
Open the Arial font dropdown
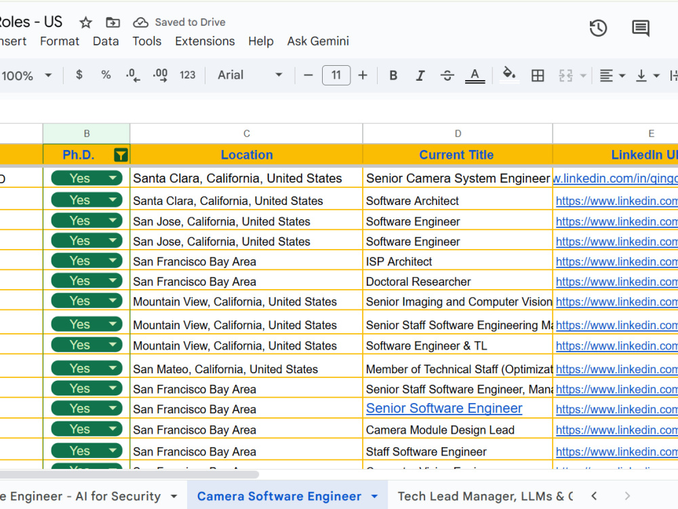tap(250, 75)
